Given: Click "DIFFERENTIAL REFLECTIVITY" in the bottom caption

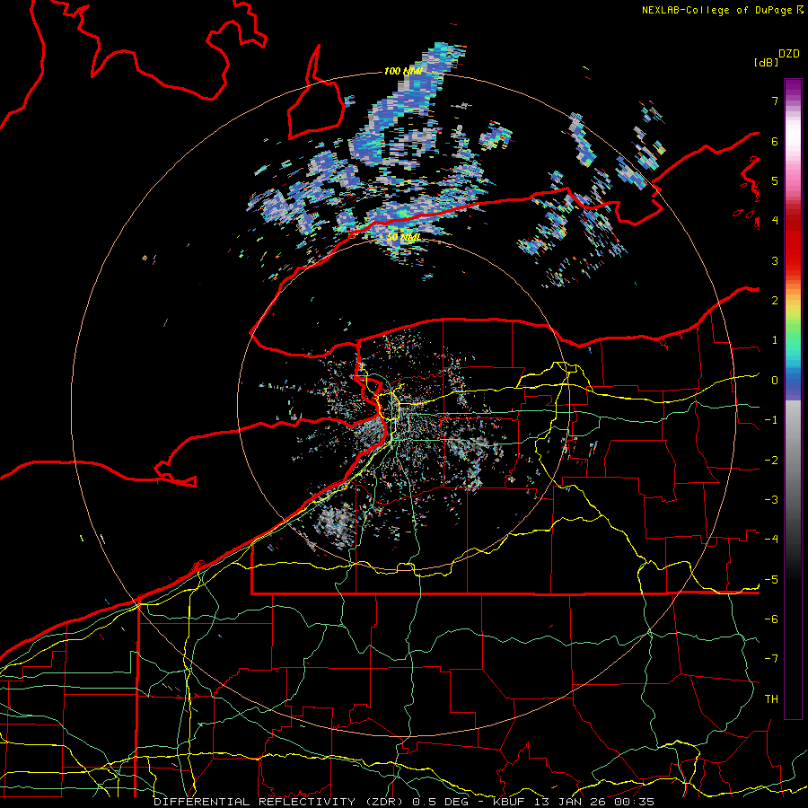Looking at the screenshot, I should (x=255, y=802).
